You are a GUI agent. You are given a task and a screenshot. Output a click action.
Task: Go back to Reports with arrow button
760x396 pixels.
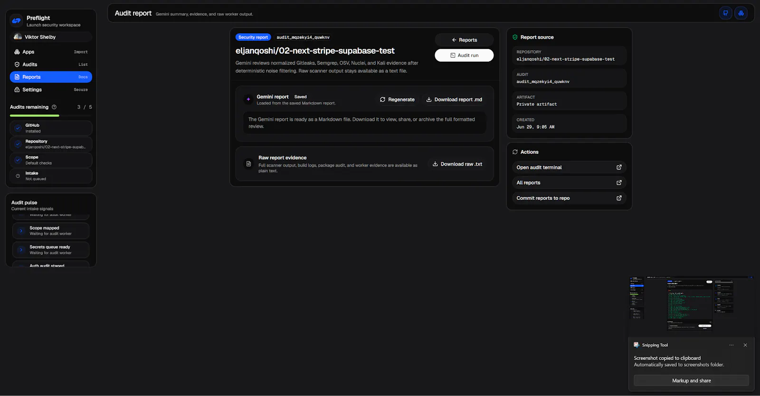point(464,40)
